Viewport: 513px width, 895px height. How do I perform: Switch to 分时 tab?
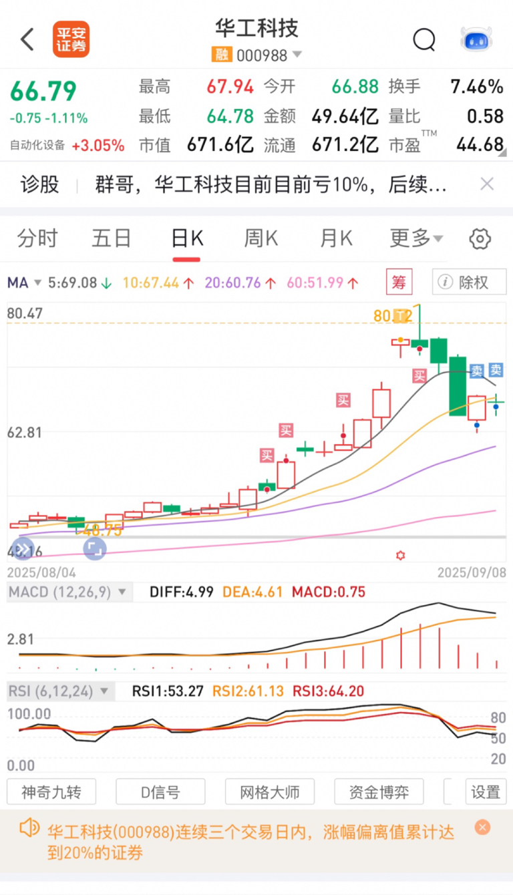(37, 238)
